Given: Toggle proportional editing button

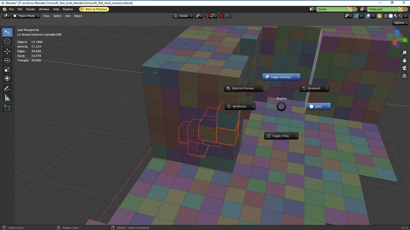Looking at the screenshot, I should pyautogui.click(x=221, y=16).
